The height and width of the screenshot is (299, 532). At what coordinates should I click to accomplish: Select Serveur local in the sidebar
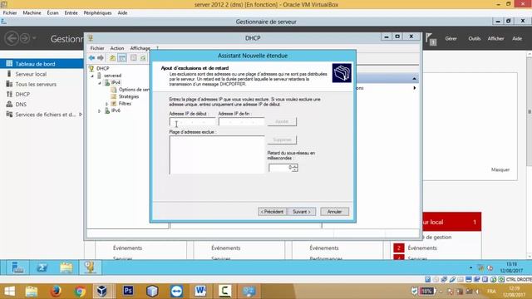[x=31, y=74]
